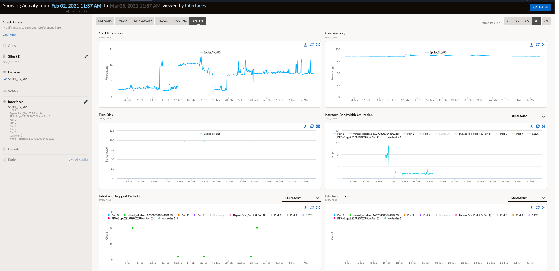
Task: Uncheck the Spoke_3k_a86 device filter
Action: pos(5,79)
